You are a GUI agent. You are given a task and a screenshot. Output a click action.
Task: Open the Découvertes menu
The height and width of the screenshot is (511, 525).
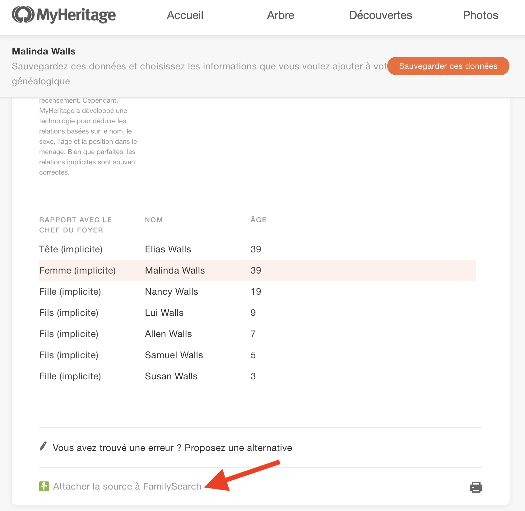coord(381,15)
